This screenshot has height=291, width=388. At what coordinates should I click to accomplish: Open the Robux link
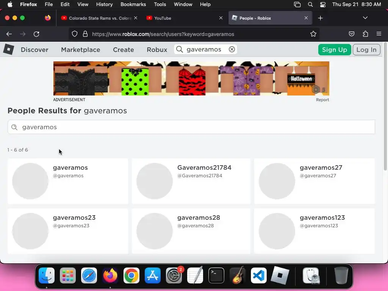(157, 50)
